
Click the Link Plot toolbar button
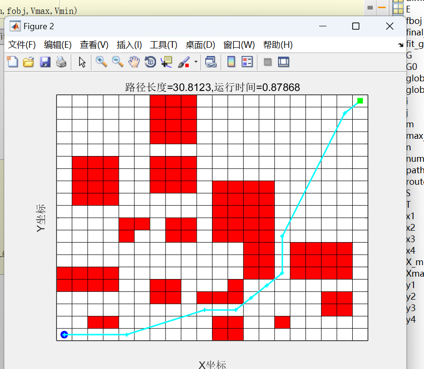(211, 62)
